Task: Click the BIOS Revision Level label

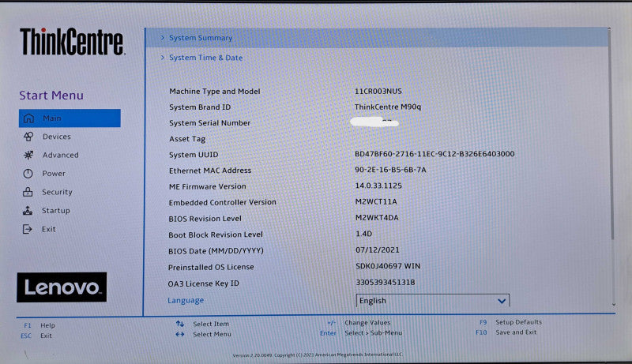Action: (205, 219)
